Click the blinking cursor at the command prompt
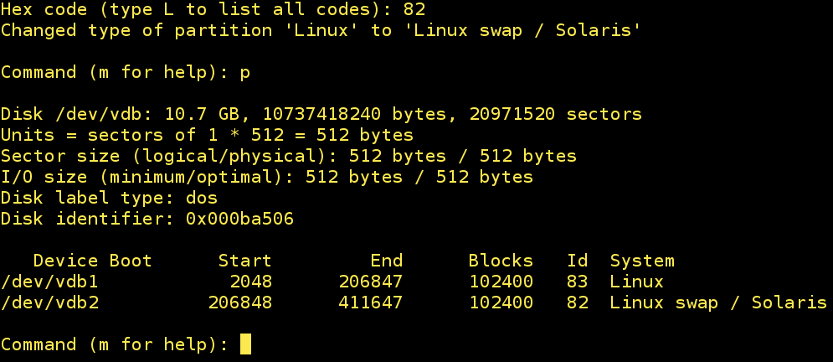 [x=245, y=344]
